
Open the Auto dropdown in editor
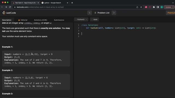pos(95,19)
